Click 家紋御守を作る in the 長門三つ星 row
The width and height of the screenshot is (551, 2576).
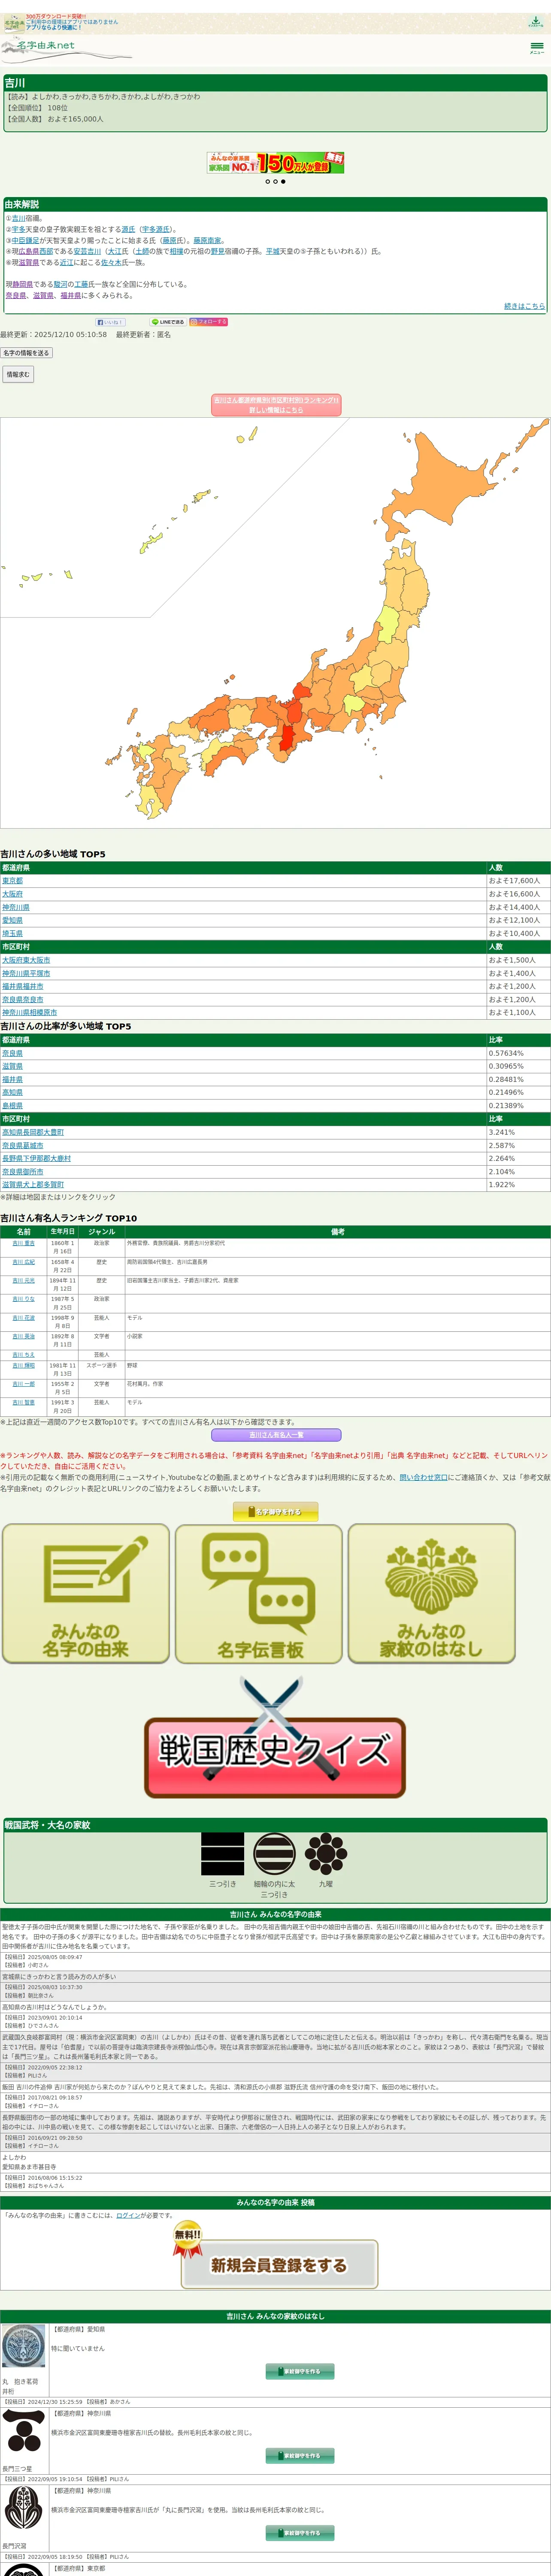click(300, 2456)
